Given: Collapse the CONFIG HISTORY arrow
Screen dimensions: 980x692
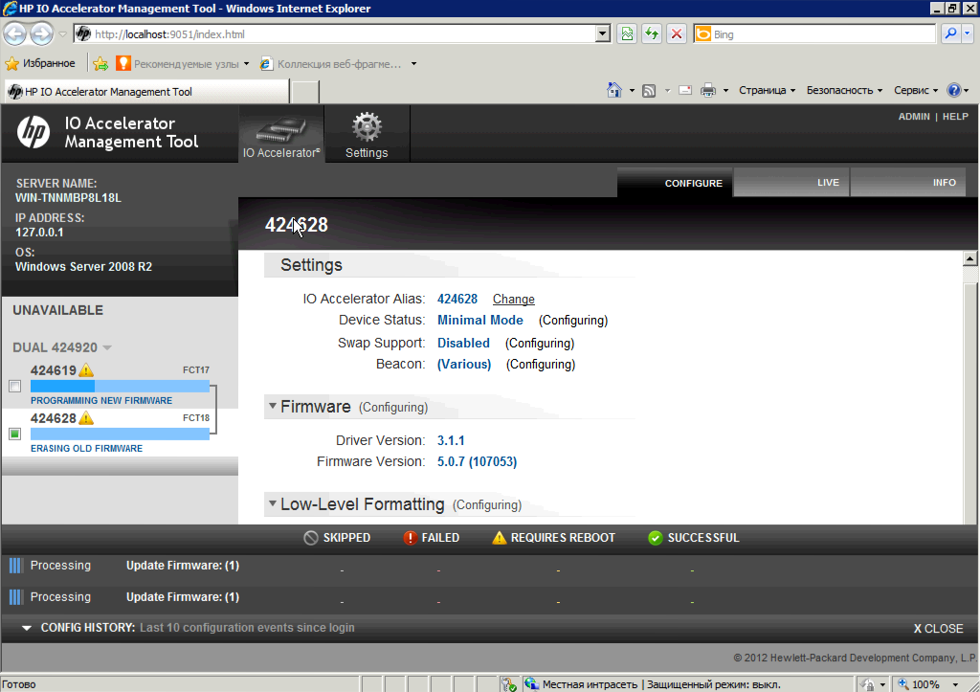Looking at the screenshot, I should click(x=26, y=628).
